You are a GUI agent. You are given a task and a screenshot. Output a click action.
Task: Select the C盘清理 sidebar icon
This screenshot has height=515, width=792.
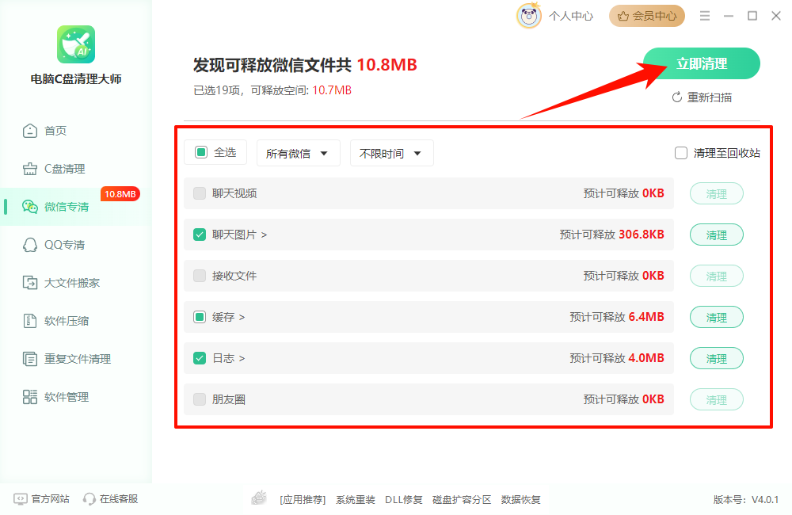point(28,168)
